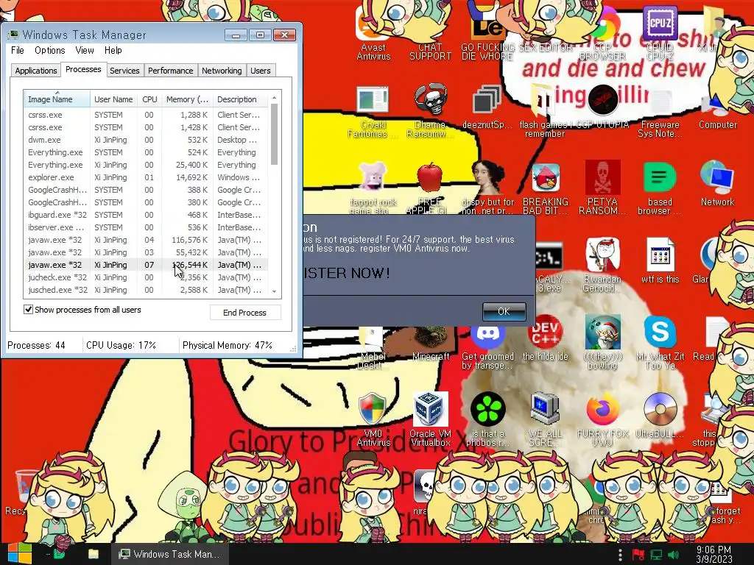The width and height of the screenshot is (754, 565).
Task: Switch to the Services tab
Action: tap(124, 71)
